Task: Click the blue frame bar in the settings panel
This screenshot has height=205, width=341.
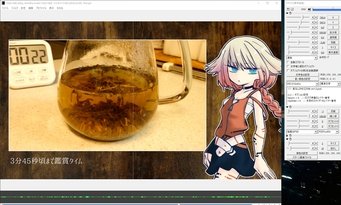Action: coord(327,9)
